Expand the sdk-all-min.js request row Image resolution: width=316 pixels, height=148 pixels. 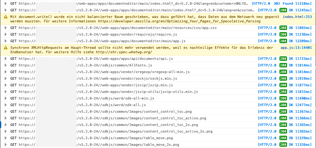6,98
